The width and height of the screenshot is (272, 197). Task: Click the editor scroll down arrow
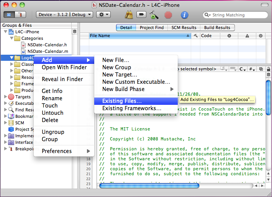click(x=268, y=179)
